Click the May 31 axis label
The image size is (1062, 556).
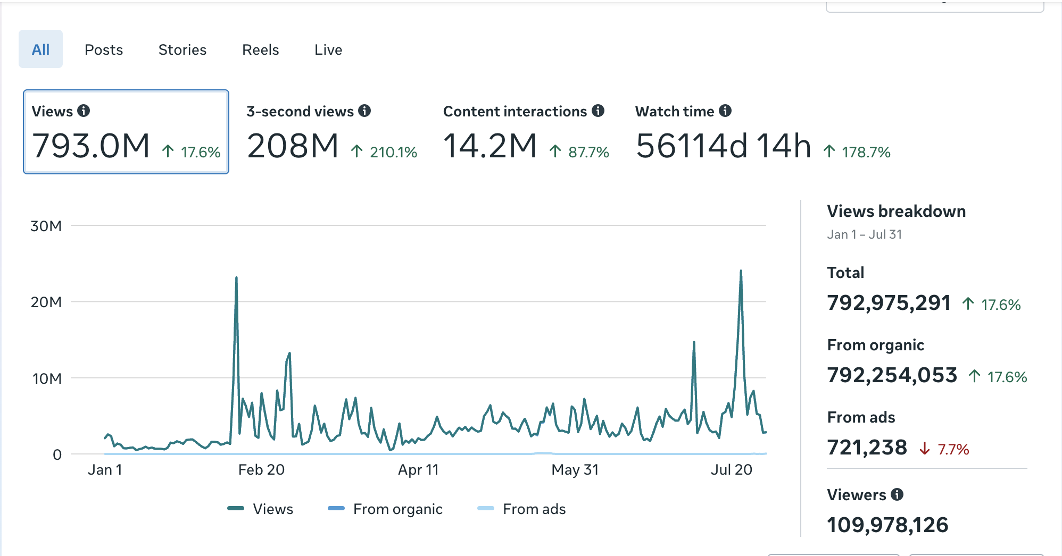click(575, 470)
